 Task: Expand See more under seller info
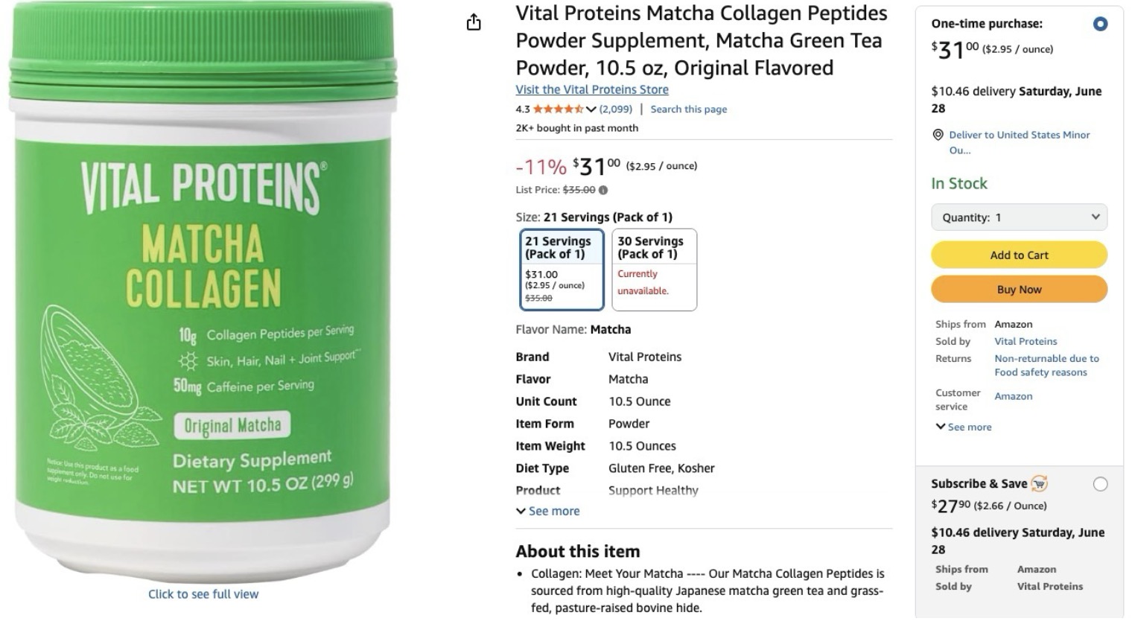click(964, 427)
